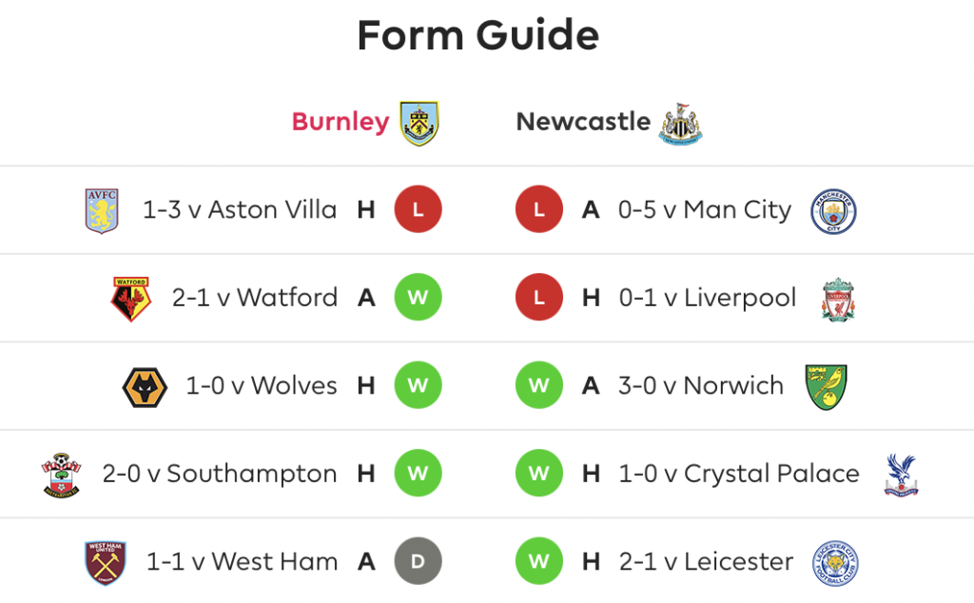Image resolution: width=974 pixels, height=603 pixels.
Task: Click the Wolves wolf-head logo
Action: click(145, 387)
